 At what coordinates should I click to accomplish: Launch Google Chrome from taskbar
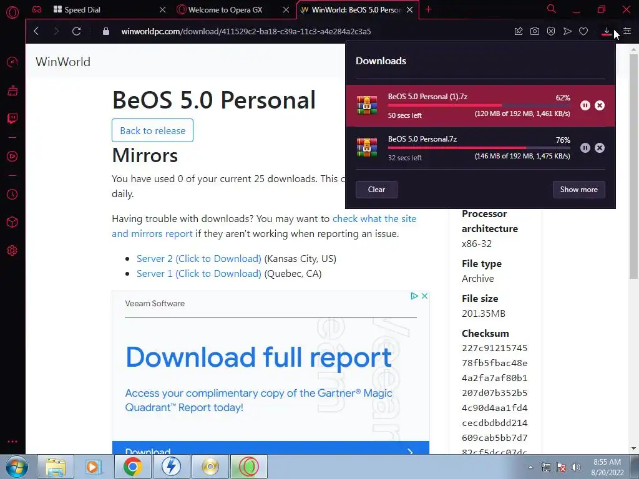tap(132, 467)
